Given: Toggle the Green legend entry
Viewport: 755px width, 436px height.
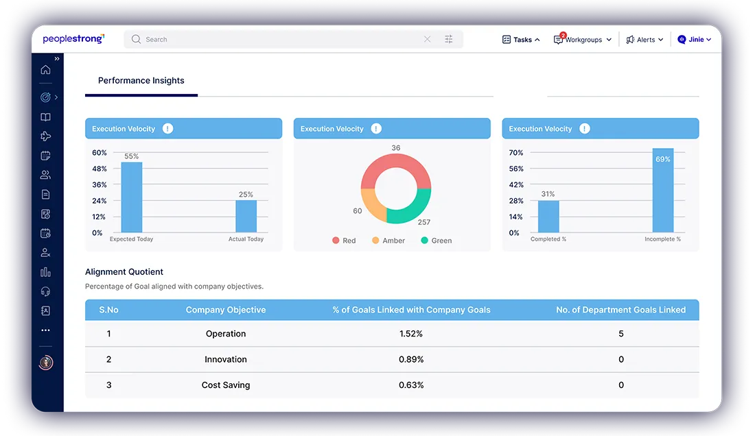Looking at the screenshot, I should coord(437,241).
